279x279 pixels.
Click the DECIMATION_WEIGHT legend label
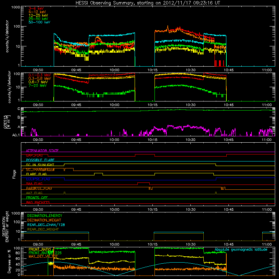(44, 220)
